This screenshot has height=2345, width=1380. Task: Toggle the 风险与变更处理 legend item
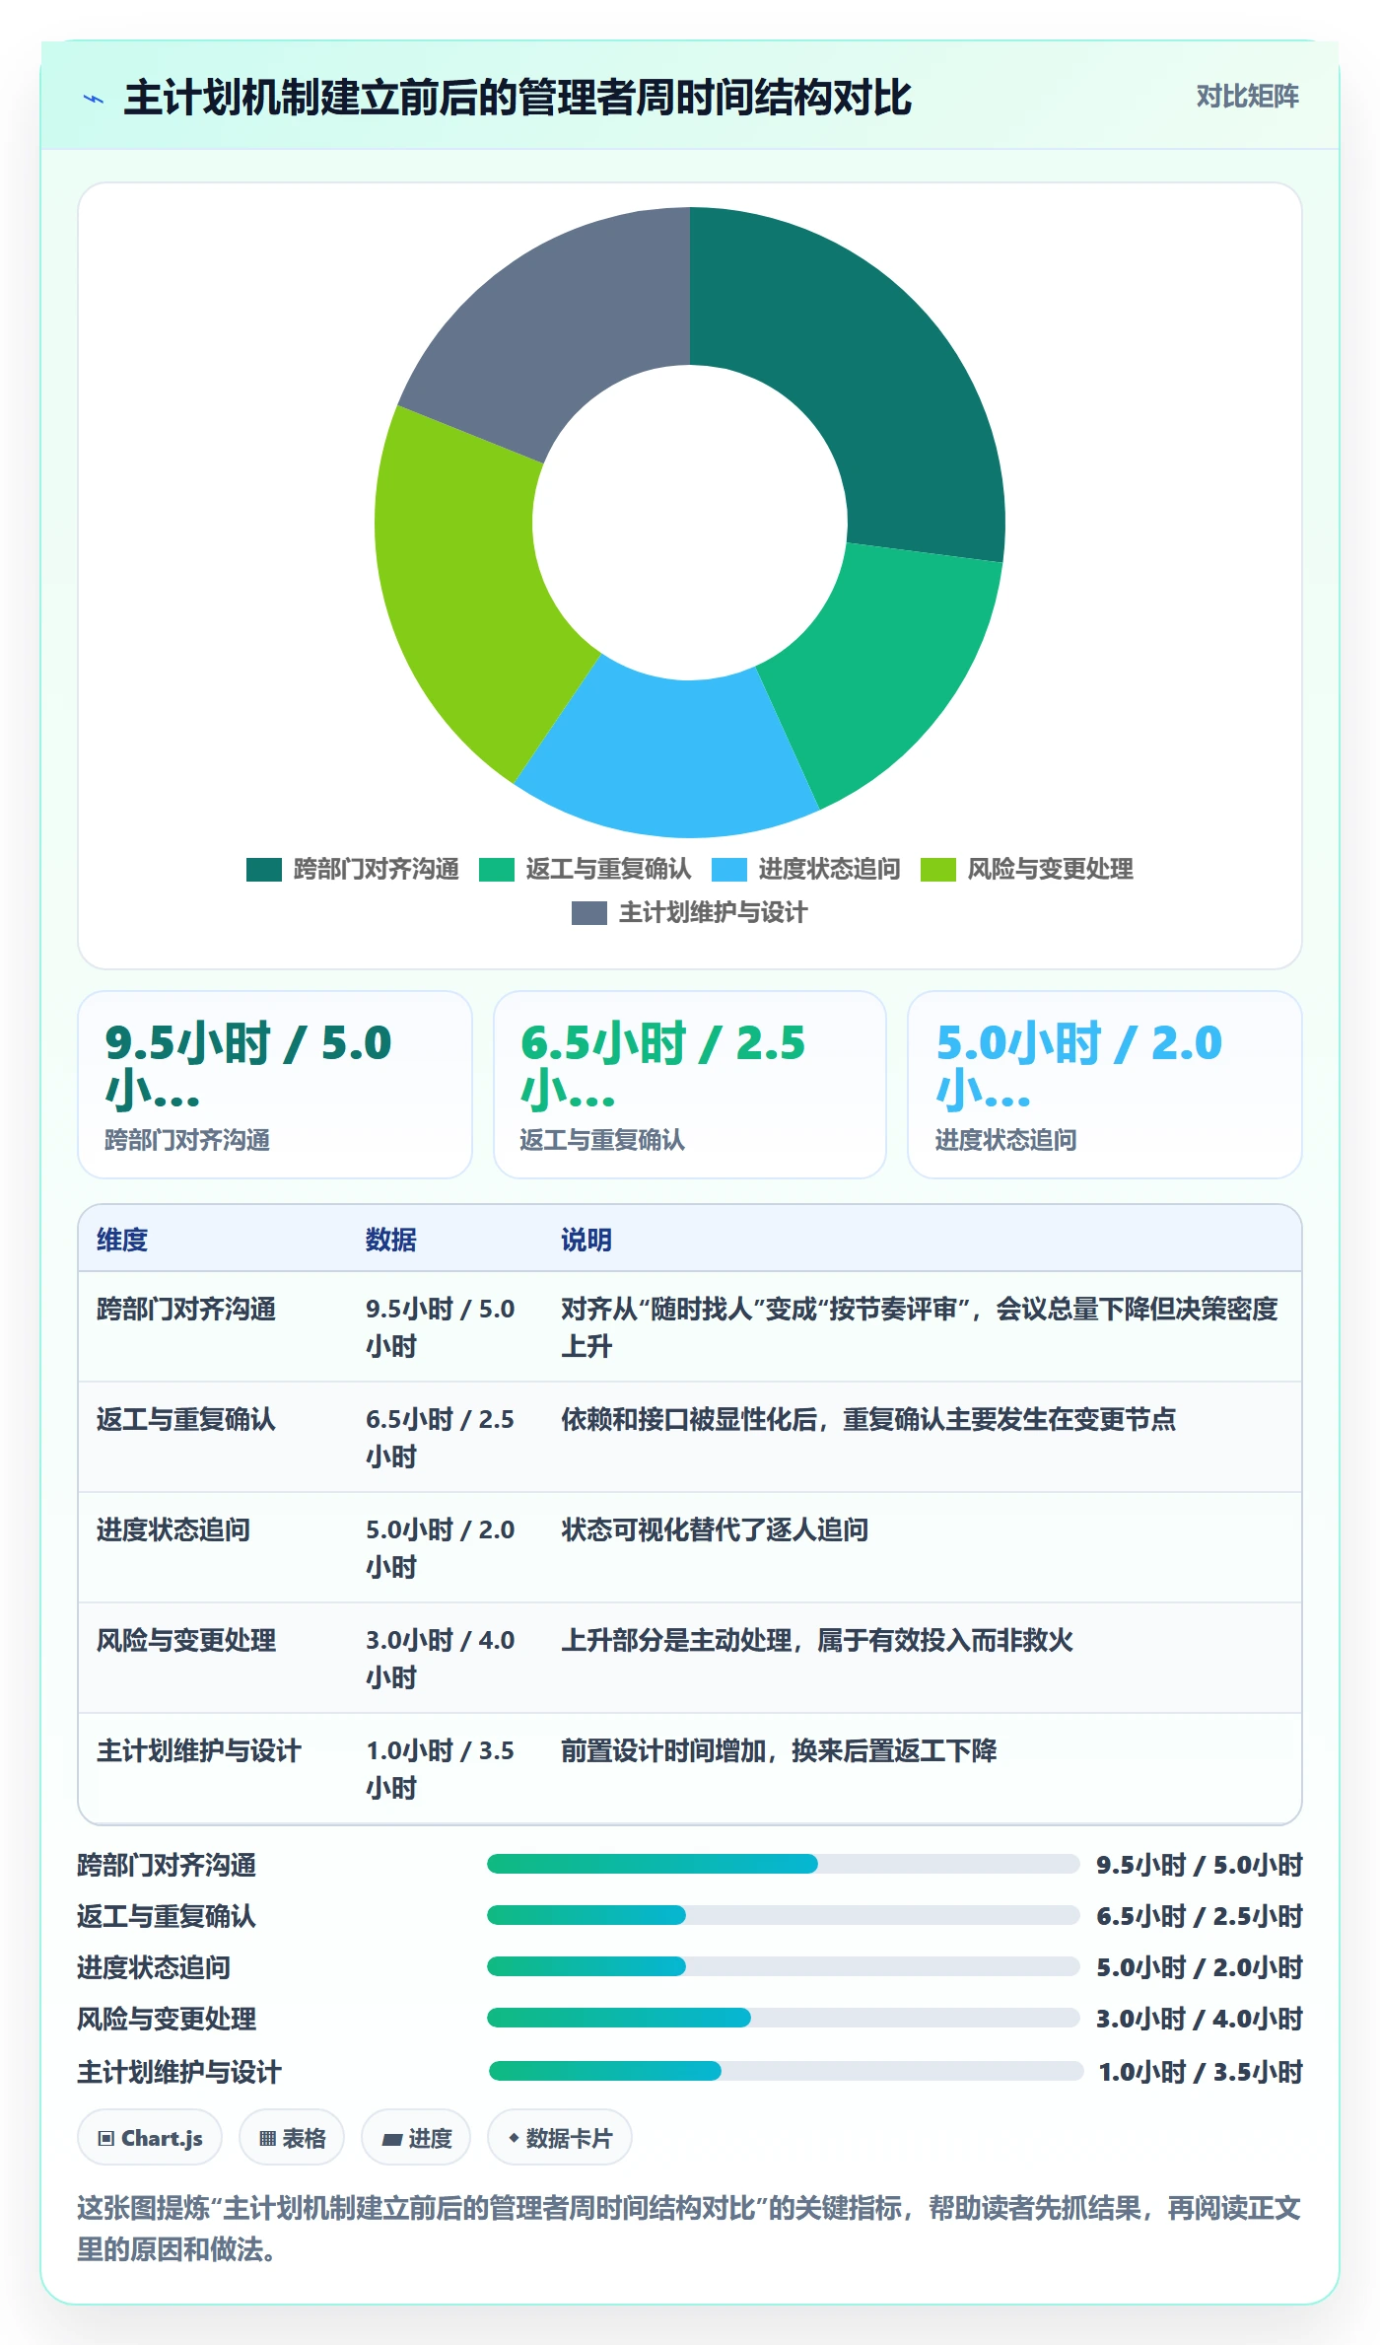(x=1027, y=869)
